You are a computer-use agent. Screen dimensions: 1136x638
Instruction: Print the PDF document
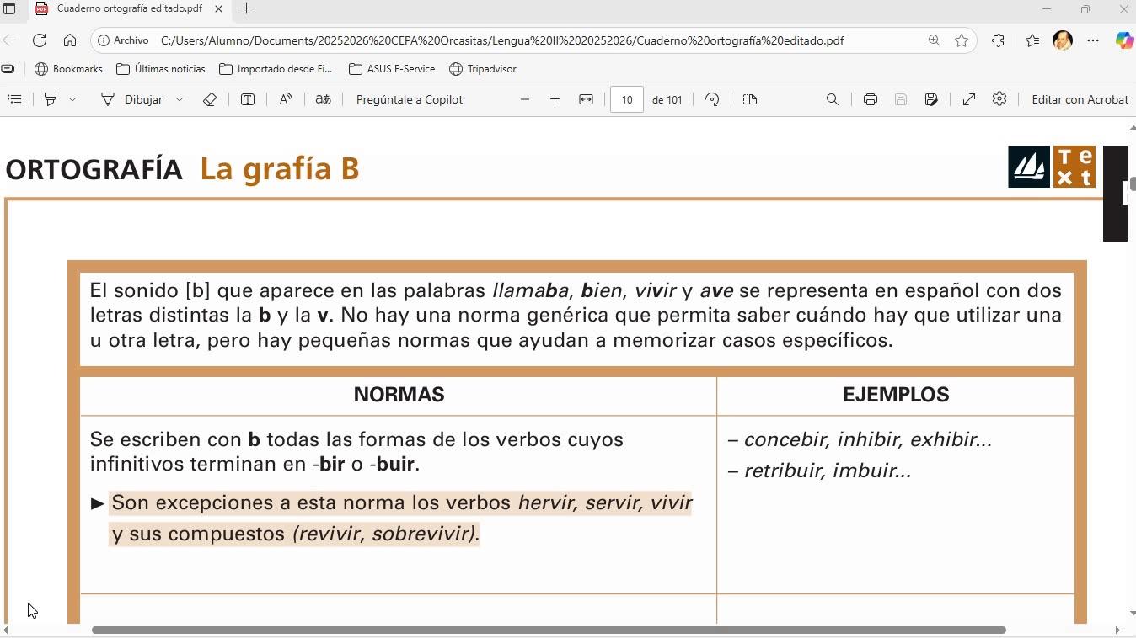point(871,99)
